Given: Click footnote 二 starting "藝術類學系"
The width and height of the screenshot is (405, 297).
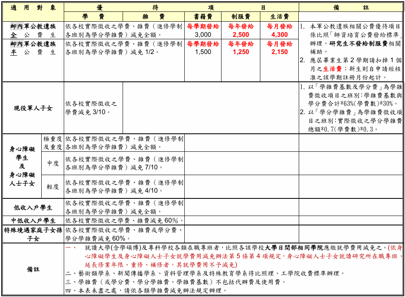Looking at the screenshot, I should [205, 273].
